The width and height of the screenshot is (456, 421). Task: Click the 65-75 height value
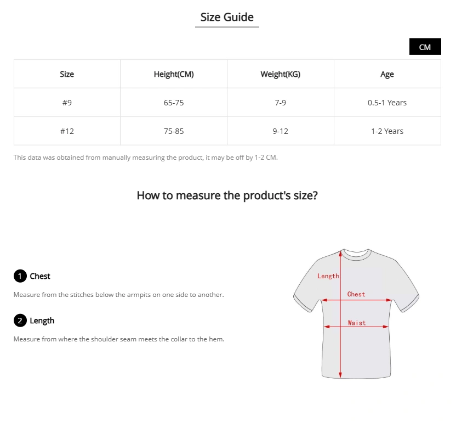(x=174, y=103)
